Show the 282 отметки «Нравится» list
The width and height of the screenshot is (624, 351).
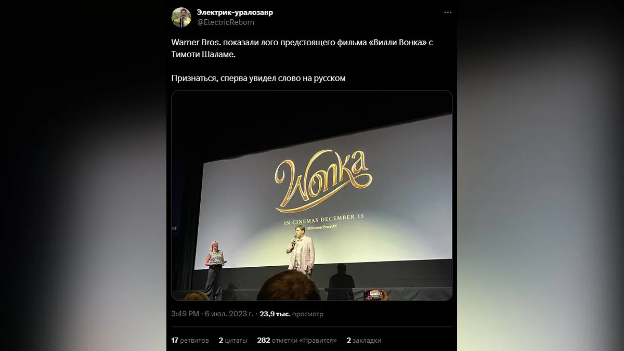pos(297,340)
